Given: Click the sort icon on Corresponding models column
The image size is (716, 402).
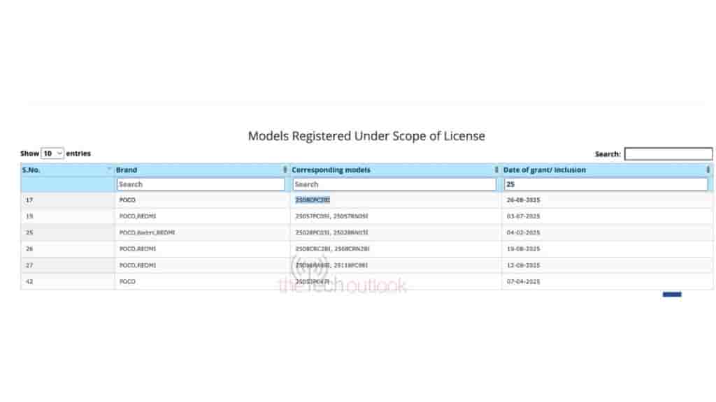Looking at the screenshot, I should tap(494, 170).
